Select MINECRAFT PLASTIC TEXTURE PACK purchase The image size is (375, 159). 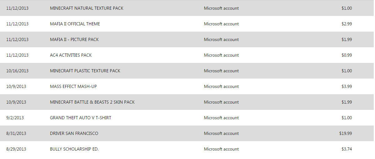click(x=85, y=71)
